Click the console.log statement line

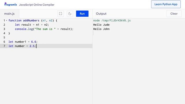[44, 29]
